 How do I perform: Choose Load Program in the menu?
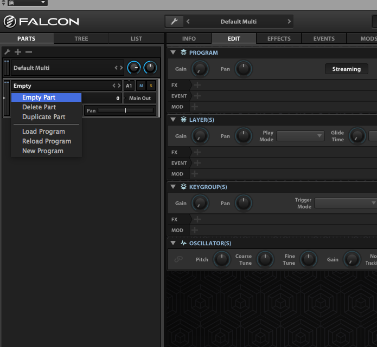47,132
